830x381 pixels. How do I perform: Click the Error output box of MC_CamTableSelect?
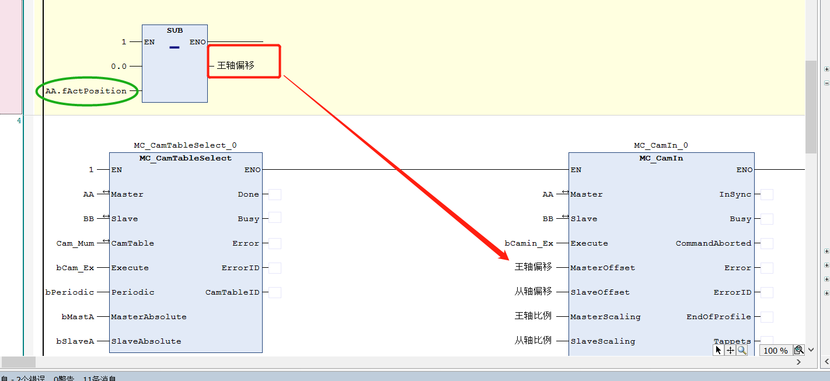click(x=275, y=243)
